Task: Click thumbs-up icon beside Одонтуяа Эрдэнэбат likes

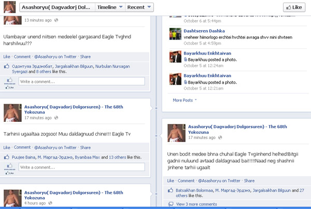Action: 7,66
